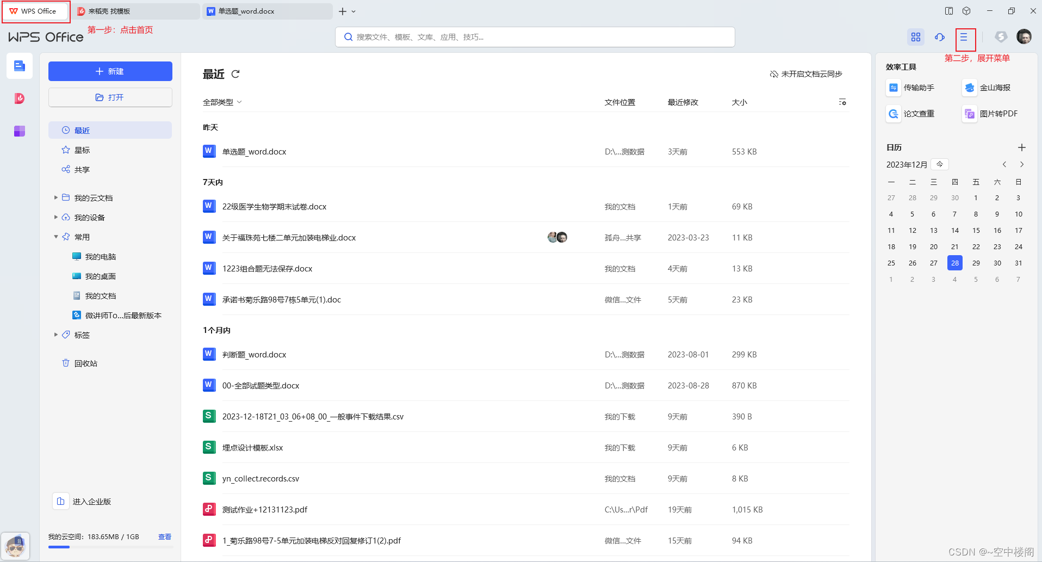The height and width of the screenshot is (562, 1042).
Task: Click the 打开 button
Action: point(110,97)
